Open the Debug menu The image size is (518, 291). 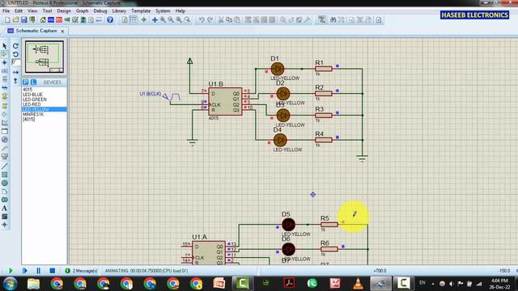coord(100,11)
